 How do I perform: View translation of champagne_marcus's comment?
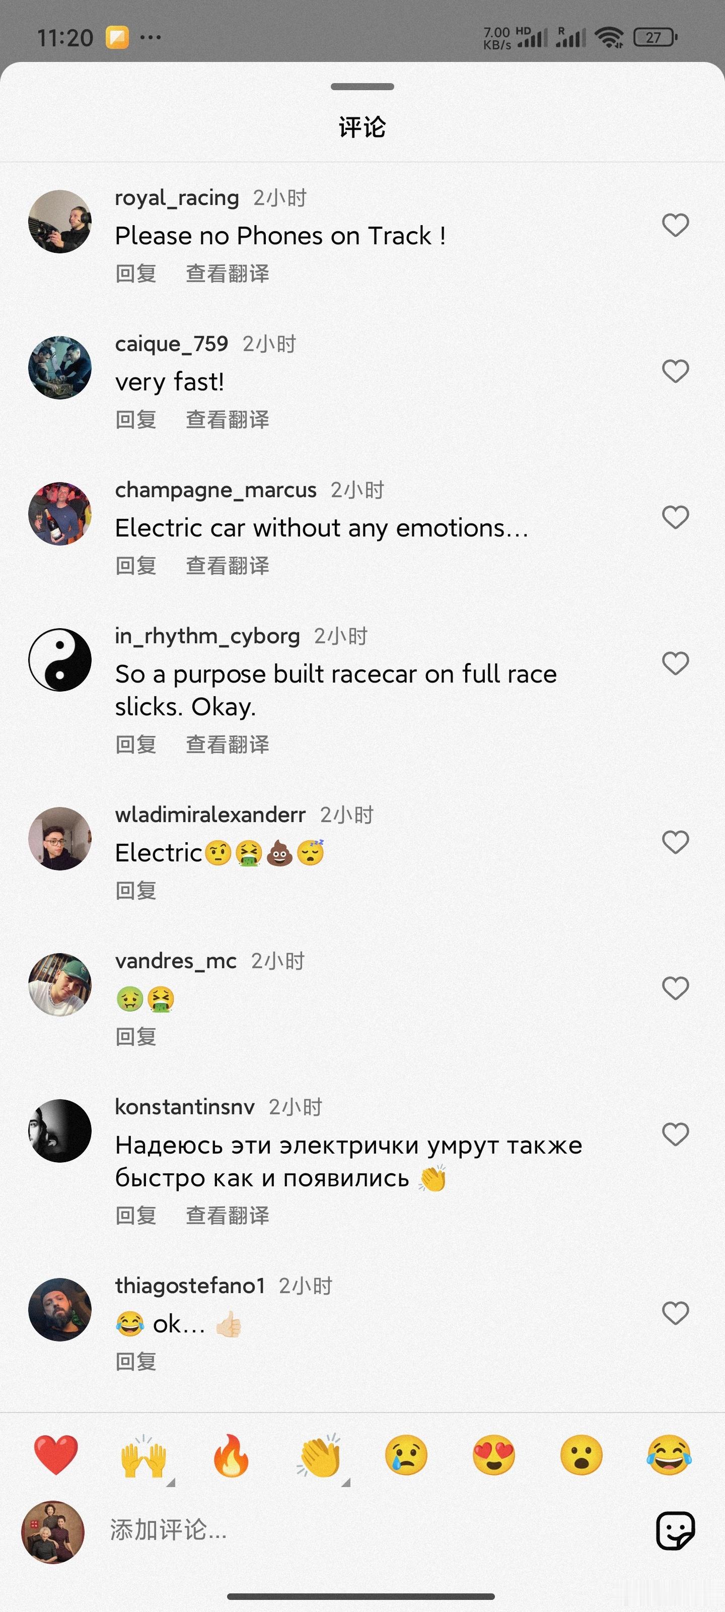coord(228,566)
